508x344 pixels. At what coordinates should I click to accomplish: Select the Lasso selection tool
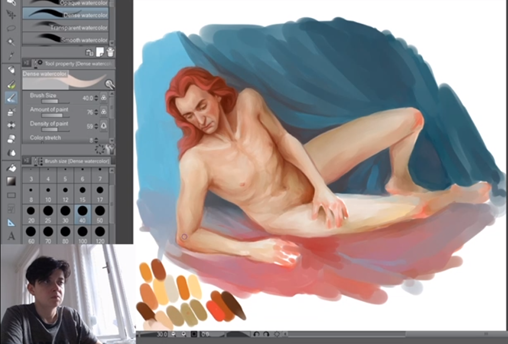12,28
